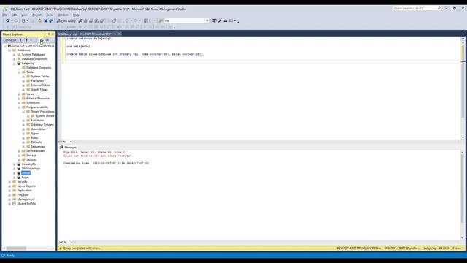
Task: Close the SQLQuery1.sql tab
Action: [x=120, y=34]
